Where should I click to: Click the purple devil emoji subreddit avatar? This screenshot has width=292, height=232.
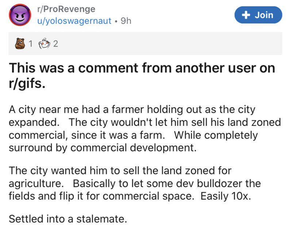point(20,15)
